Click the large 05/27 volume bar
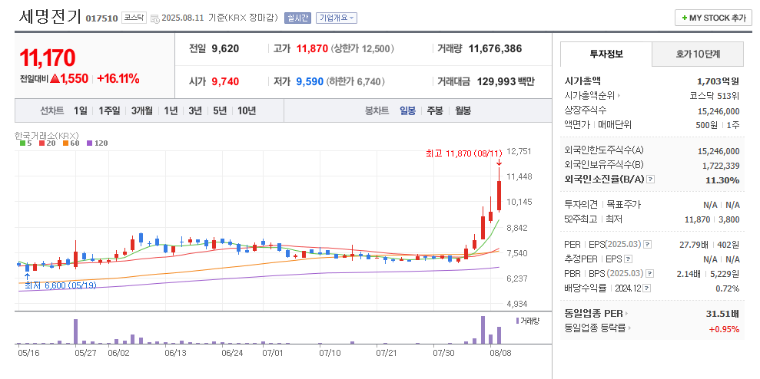 [75, 331]
